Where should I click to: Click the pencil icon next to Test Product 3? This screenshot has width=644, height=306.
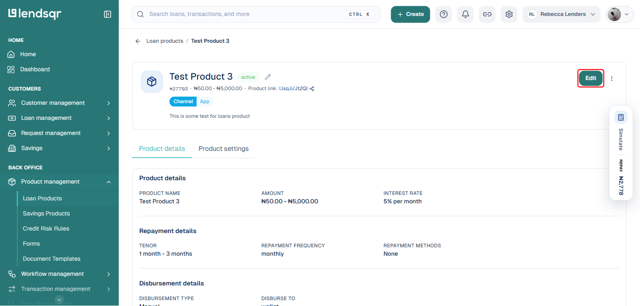pos(268,77)
